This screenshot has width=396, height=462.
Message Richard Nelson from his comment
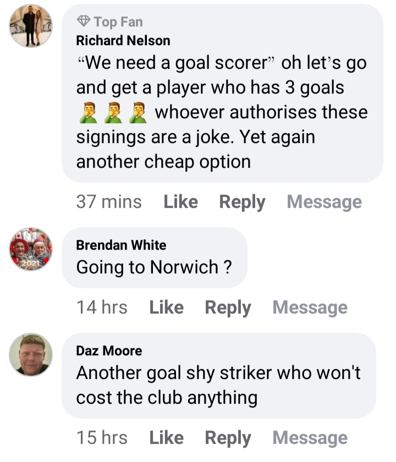[x=324, y=202]
